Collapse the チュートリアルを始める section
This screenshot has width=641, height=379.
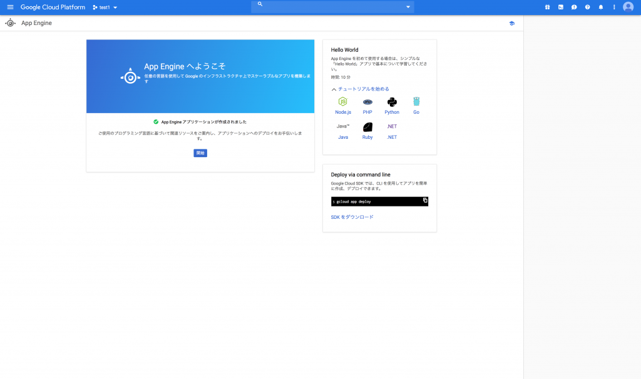334,89
